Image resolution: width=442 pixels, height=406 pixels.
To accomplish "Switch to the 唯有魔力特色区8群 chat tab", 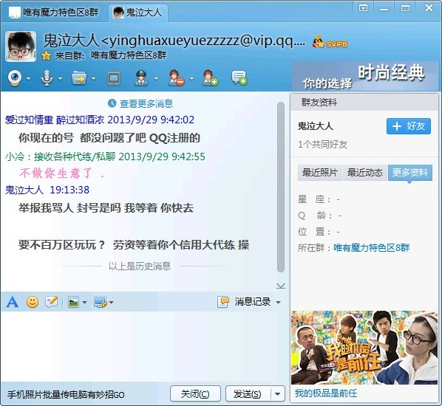I will pyautogui.click(x=54, y=13).
